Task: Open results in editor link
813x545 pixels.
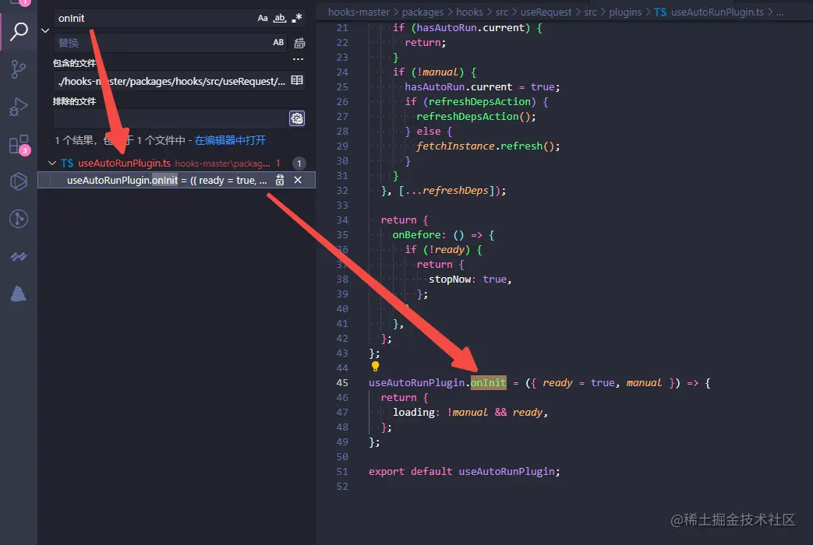Action: click(230, 140)
